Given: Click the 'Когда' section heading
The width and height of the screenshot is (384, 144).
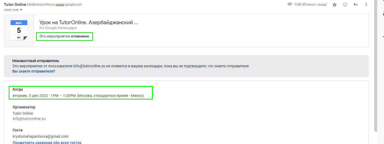Looking at the screenshot, I should pyautogui.click(x=18, y=89).
